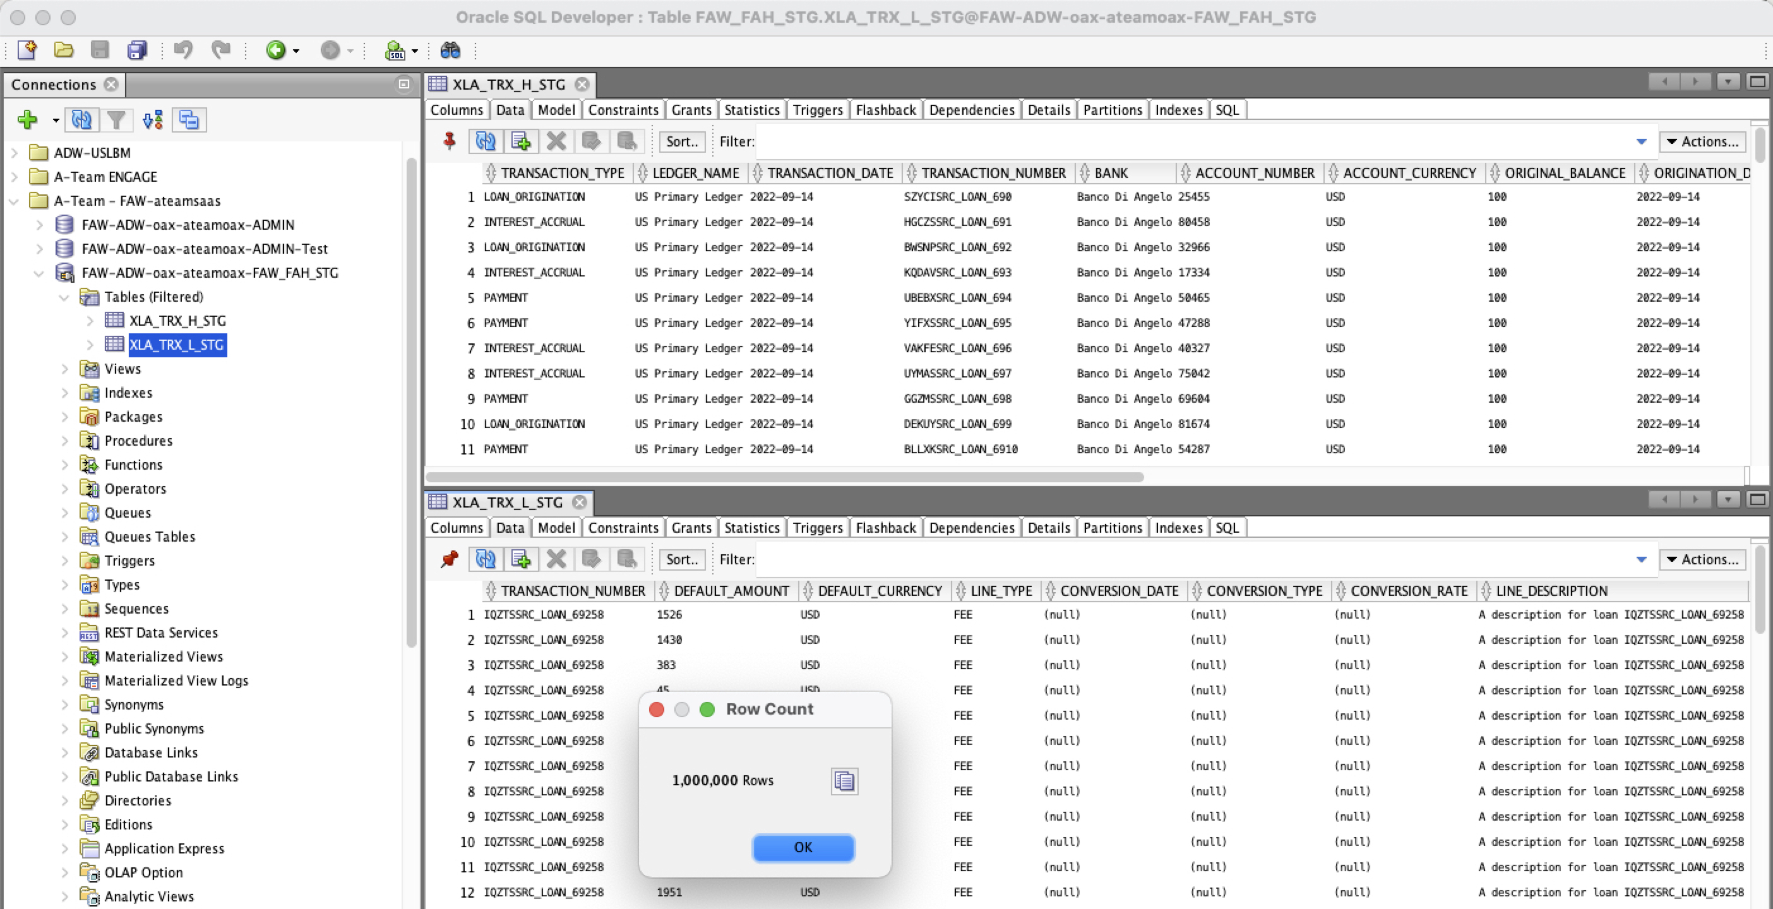Switch to the Model tab of XLA_TRX_L_STG
The width and height of the screenshot is (1773, 909).
click(556, 527)
